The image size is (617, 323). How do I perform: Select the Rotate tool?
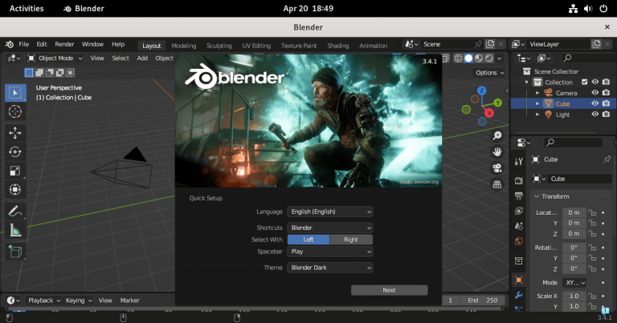(x=15, y=152)
